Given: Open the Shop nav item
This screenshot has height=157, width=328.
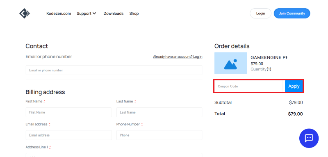Looking at the screenshot, I should [x=134, y=14].
